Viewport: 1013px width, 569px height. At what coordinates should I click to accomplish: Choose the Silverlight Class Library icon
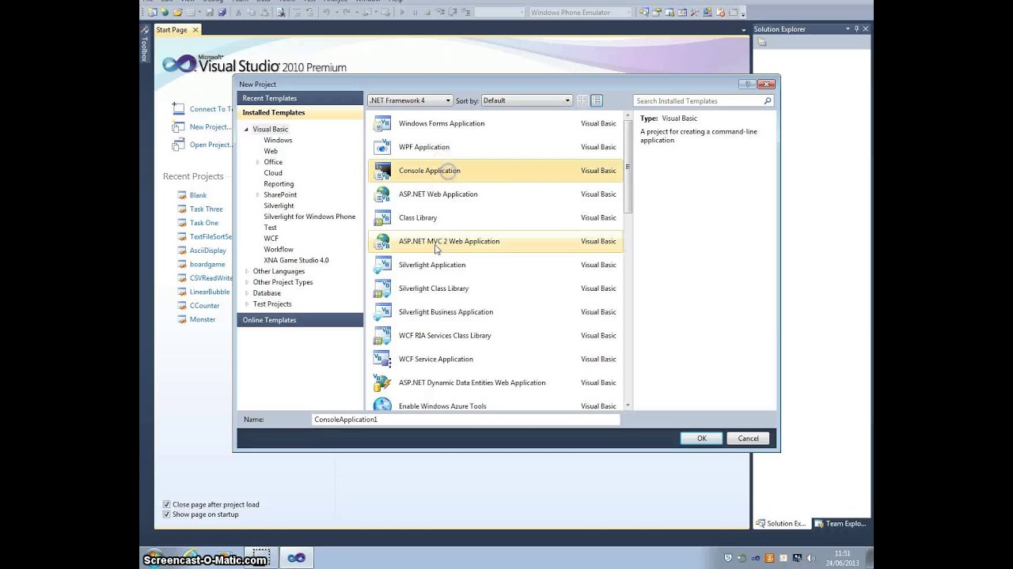pos(382,288)
